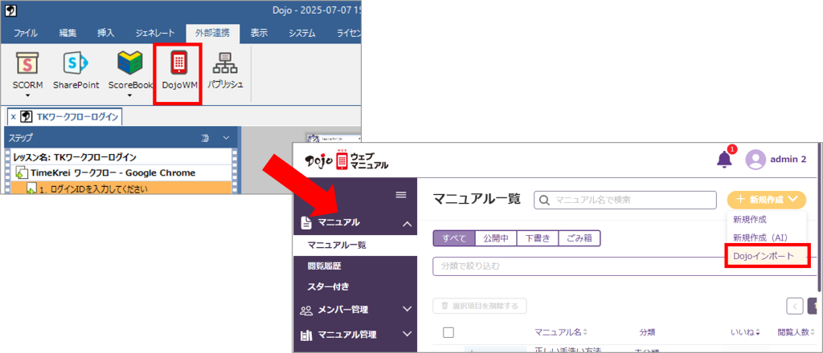Click the パブリッシュ publish icon
Image resolution: width=823 pixels, height=353 pixels.
click(x=225, y=63)
